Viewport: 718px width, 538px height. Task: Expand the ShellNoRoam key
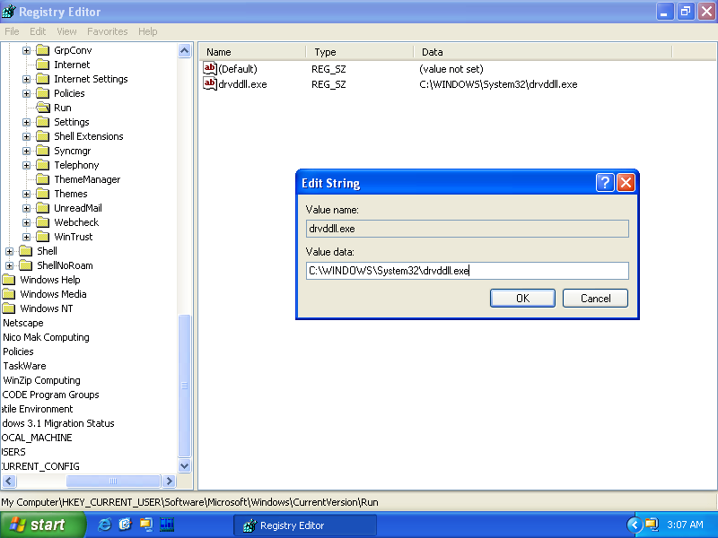[9, 265]
